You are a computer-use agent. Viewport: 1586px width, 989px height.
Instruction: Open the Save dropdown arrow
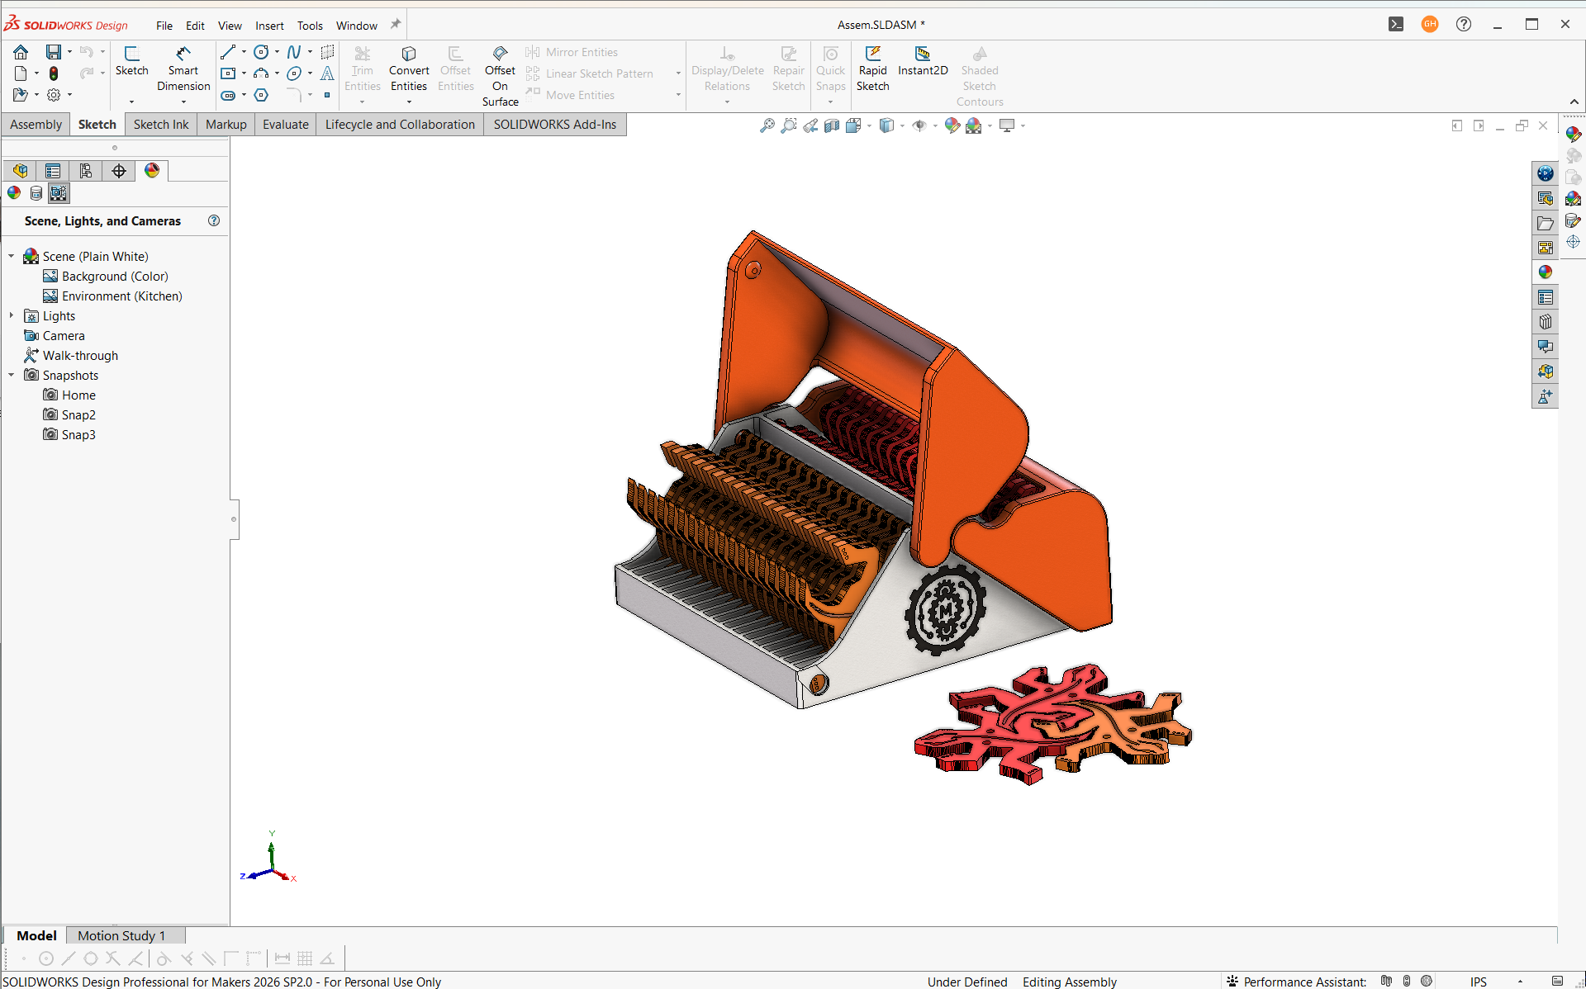pyautogui.click(x=69, y=52)
